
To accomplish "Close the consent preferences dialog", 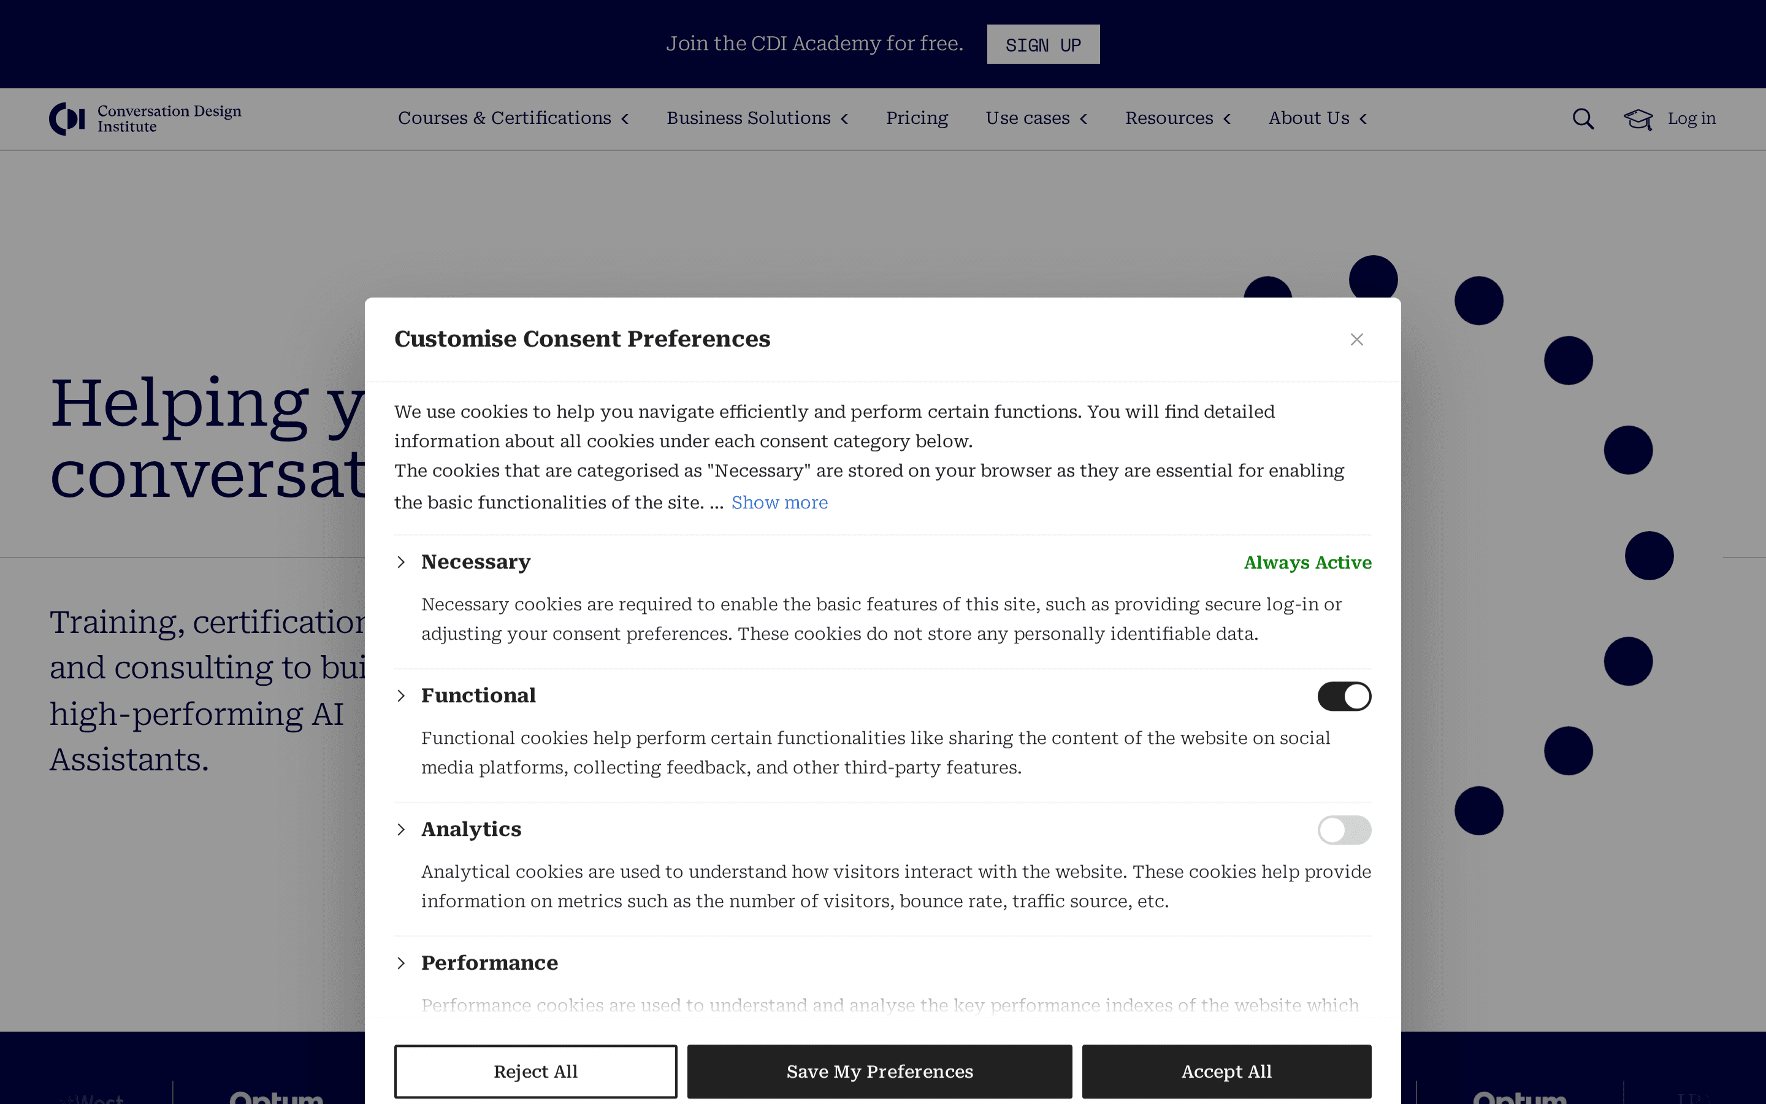I will (x=1356, y=340).
